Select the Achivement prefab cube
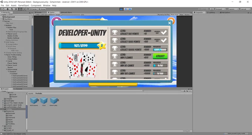This screenshot has width=252, height=135. pyautogui.click(x=34, y=100)
